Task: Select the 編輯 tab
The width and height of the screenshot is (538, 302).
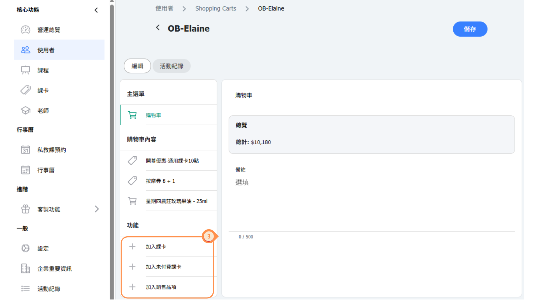Action: pos(137,66)
